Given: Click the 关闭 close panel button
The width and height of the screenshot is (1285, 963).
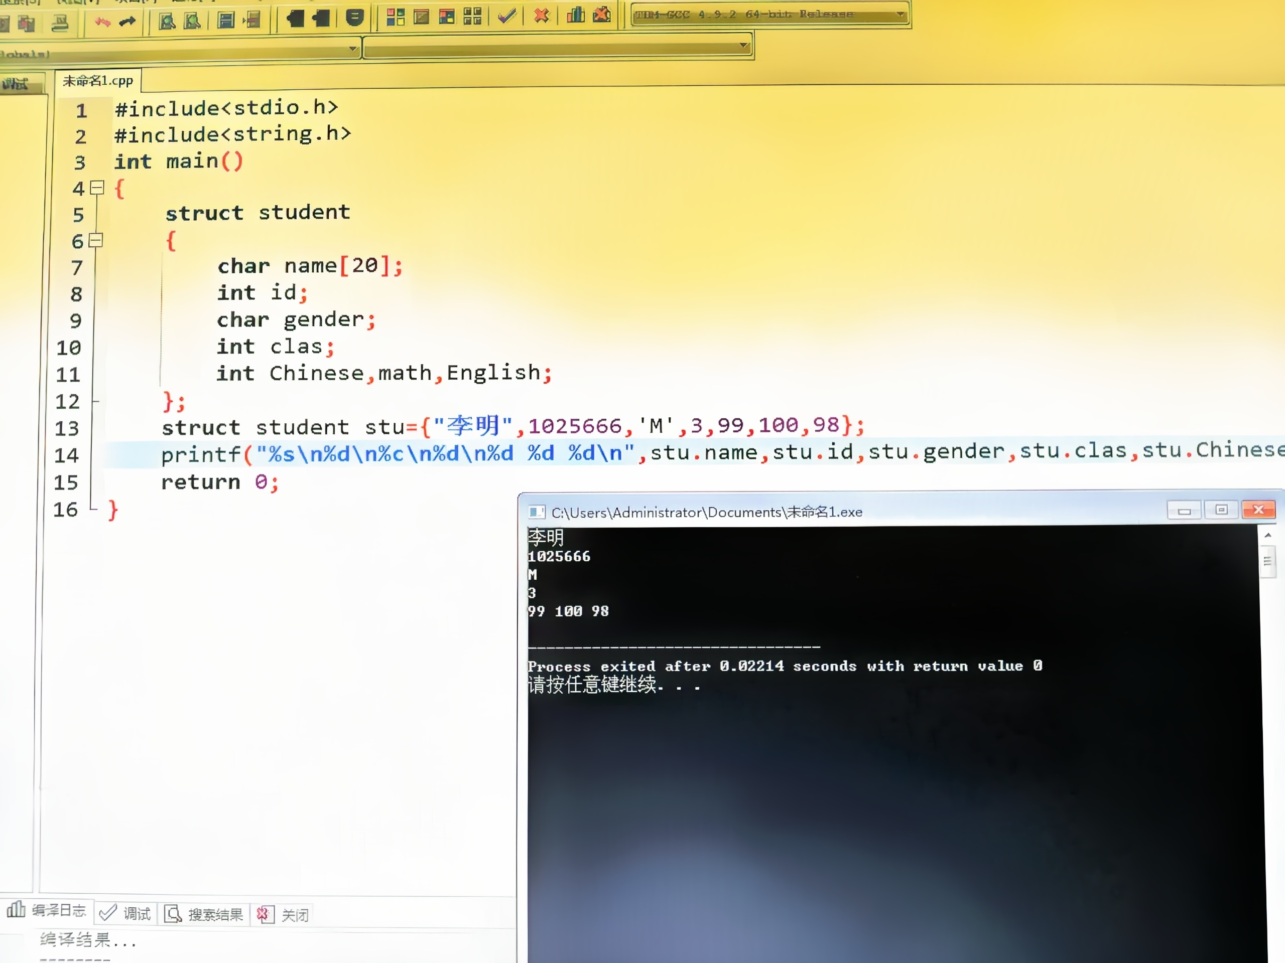Looking at the screenshot, I should click(284, 915).
